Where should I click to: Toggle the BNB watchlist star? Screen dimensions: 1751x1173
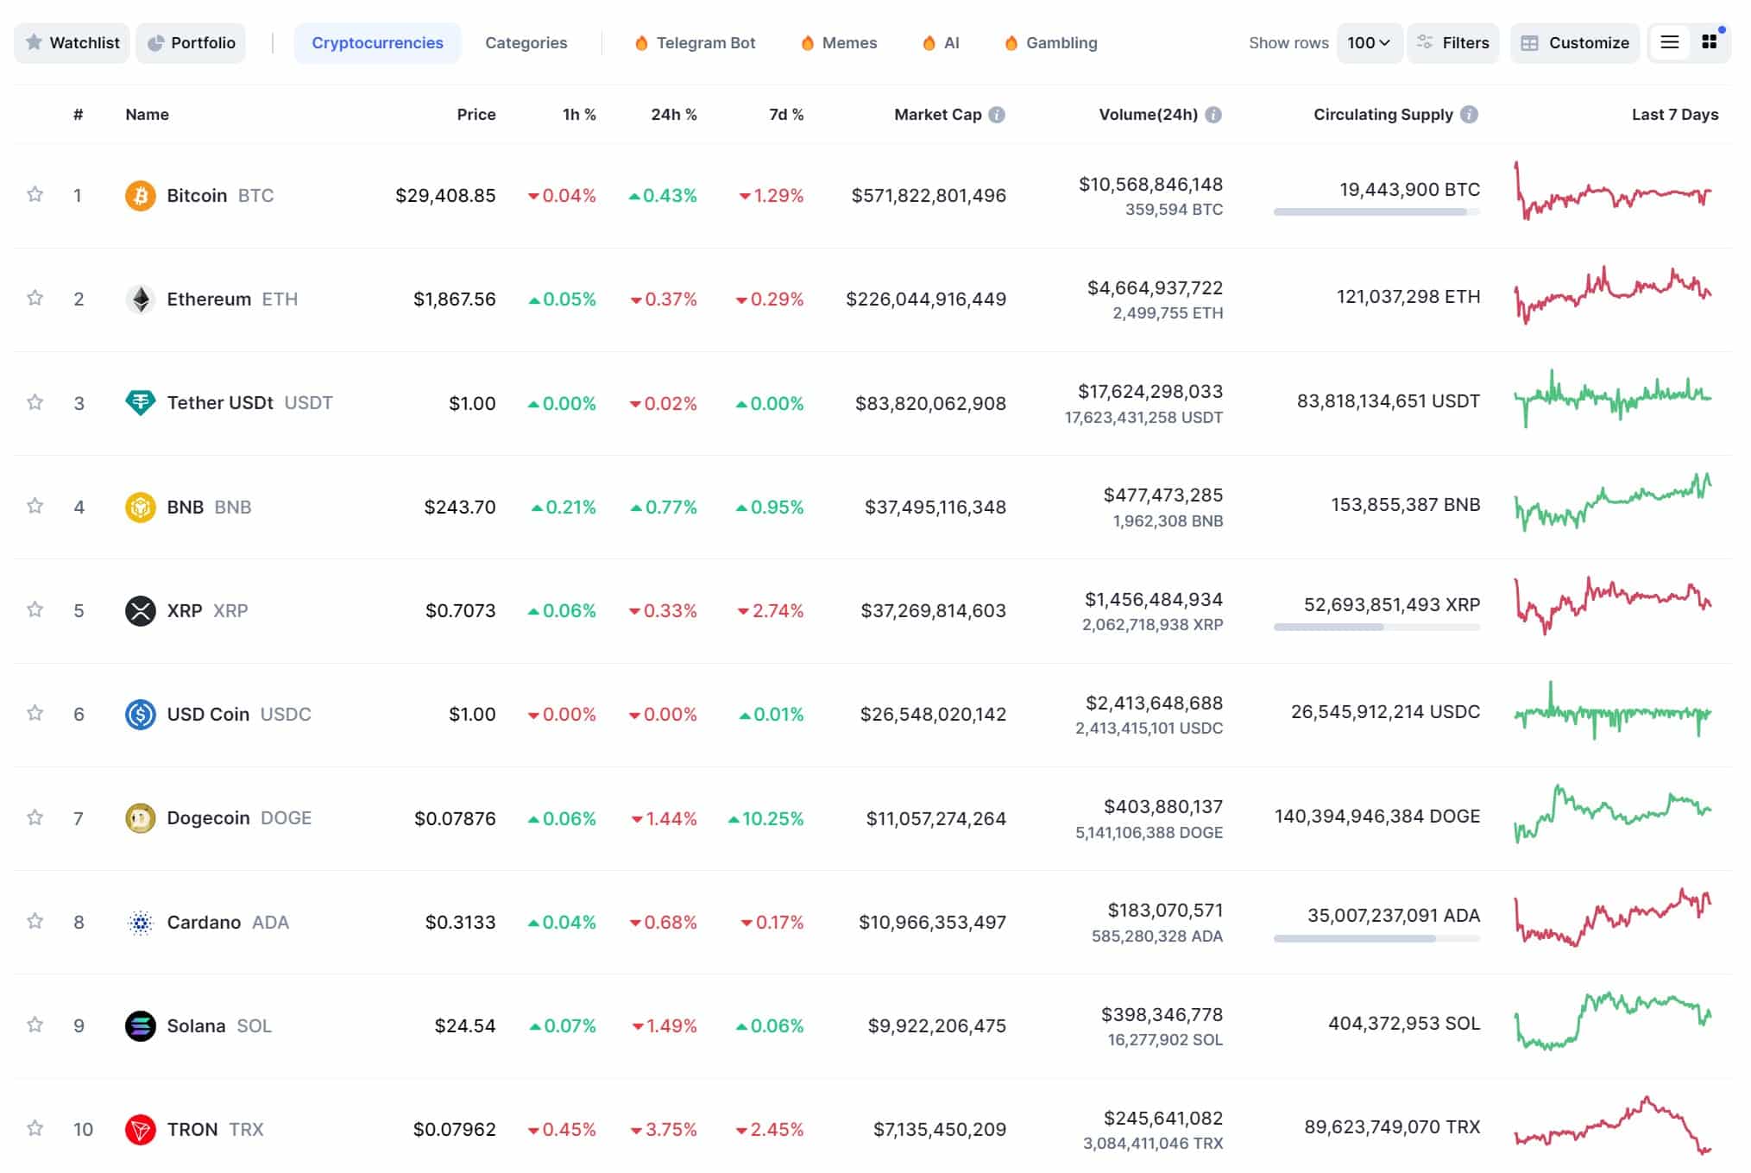pyautogui.click(x=35, y=506)
